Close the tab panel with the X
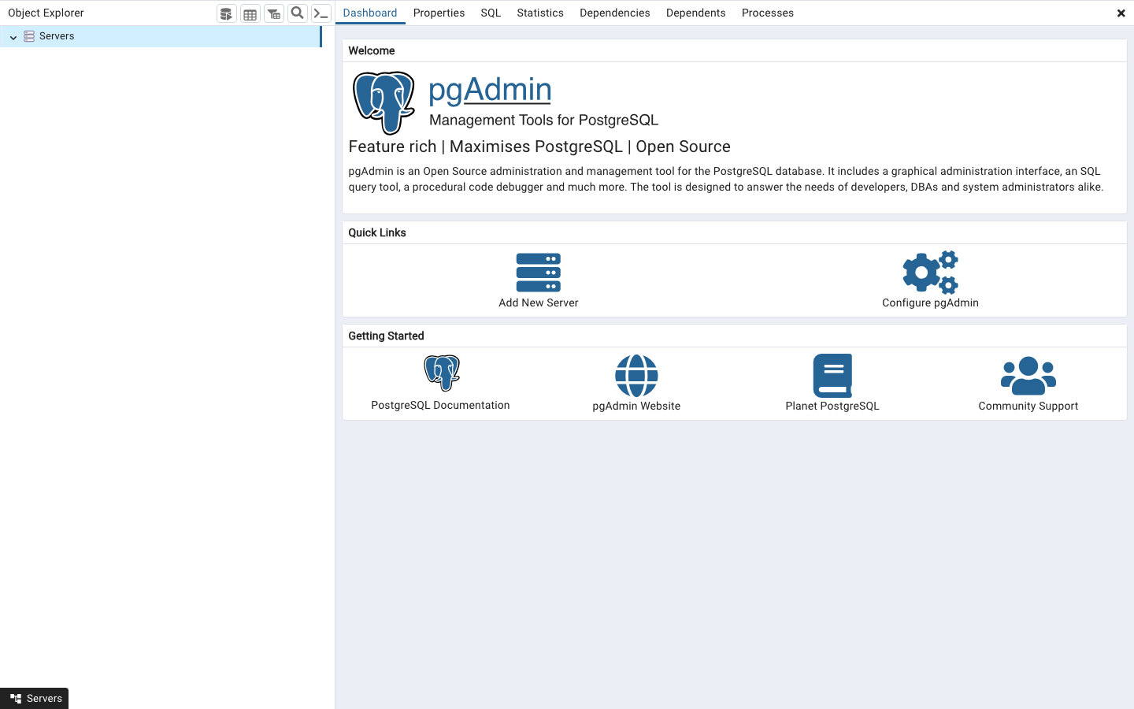1134x709 pixels. click(1121, 13)
